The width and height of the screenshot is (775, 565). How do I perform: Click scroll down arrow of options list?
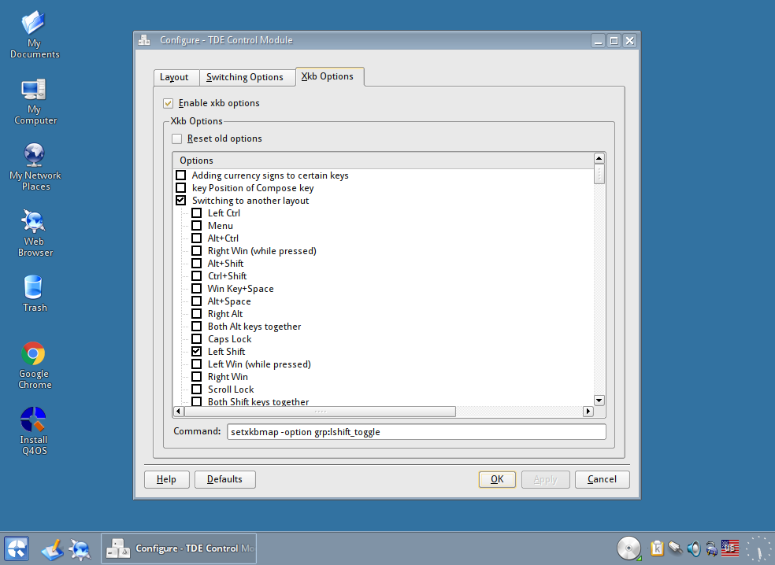pos(599,401)
